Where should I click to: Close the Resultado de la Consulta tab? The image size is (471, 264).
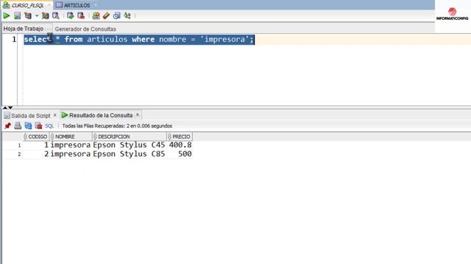click(138, 114)
